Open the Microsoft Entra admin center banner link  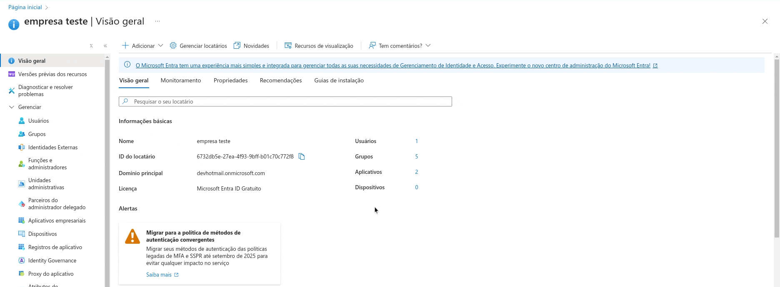pos(393,65)
